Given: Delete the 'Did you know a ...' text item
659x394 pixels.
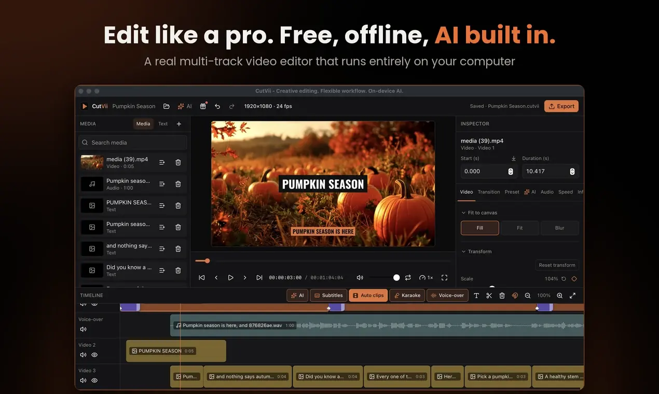Looking at the screenshot, I should 178,271.
